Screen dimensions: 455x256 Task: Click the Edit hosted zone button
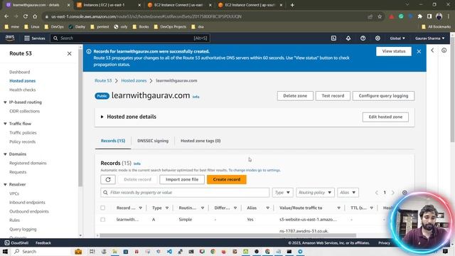385,117
